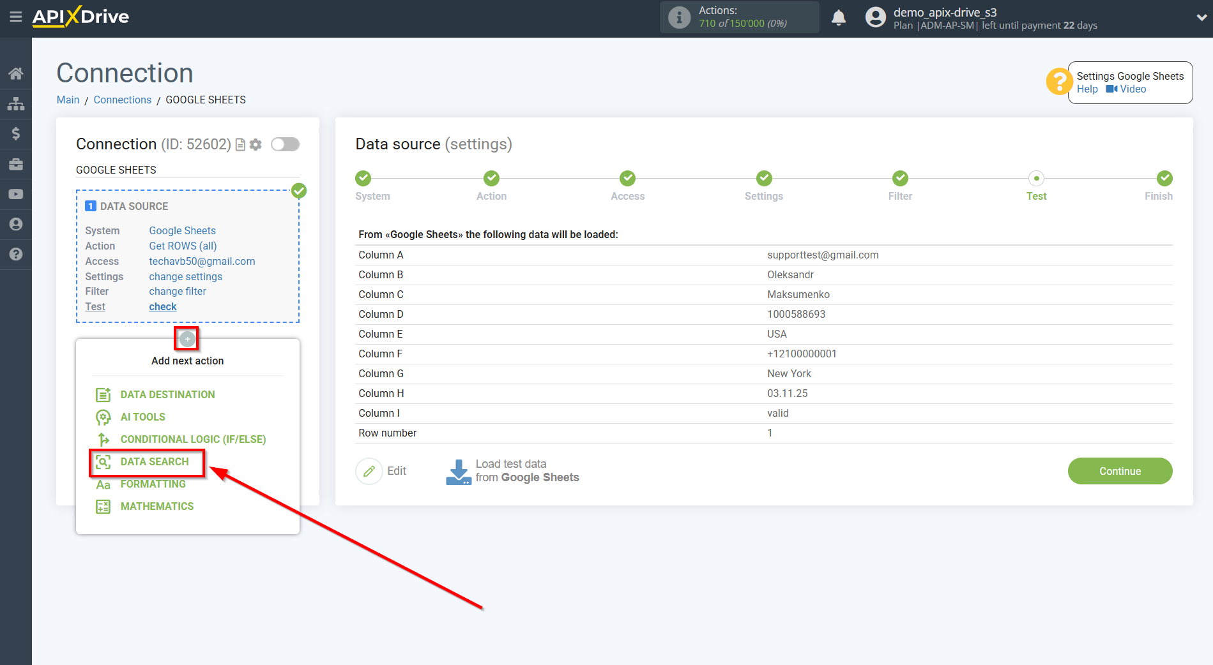This screenshot has width=1213, height=665.
Task: Open the Home page from sidebar
Action: click(x=16, y=73)
